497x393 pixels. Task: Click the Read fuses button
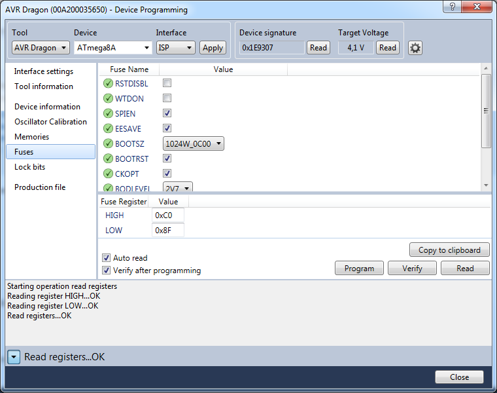tap(465, 269)
